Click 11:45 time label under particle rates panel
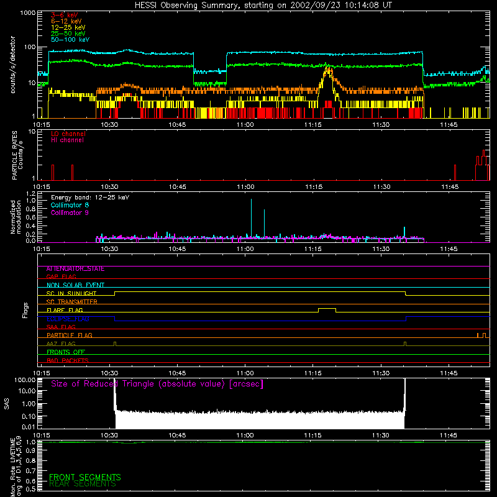 pos(450,187)
